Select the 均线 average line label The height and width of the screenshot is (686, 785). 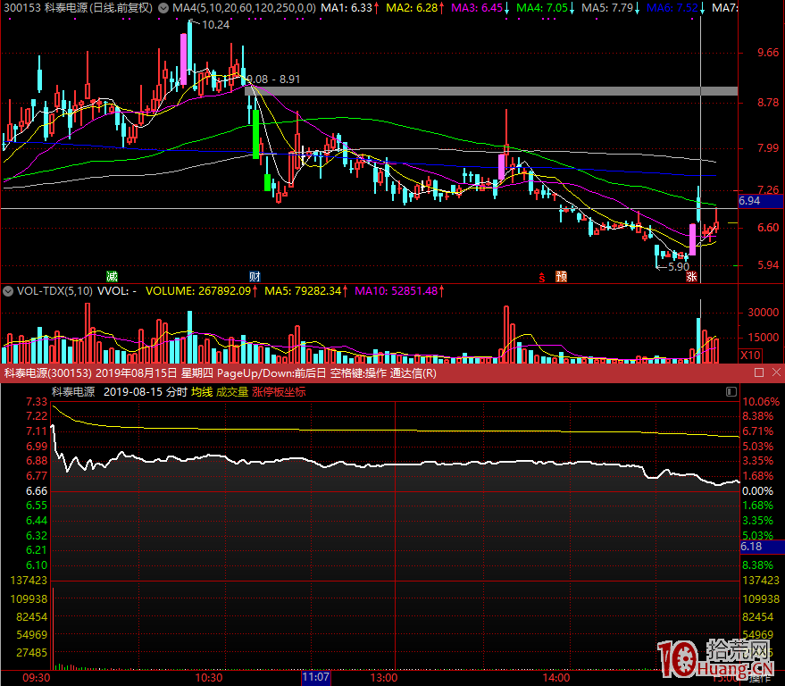tap(202, 392)
